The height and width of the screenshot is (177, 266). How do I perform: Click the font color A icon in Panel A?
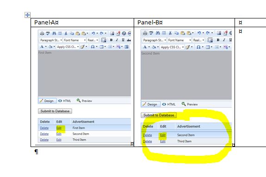point(42,47)
